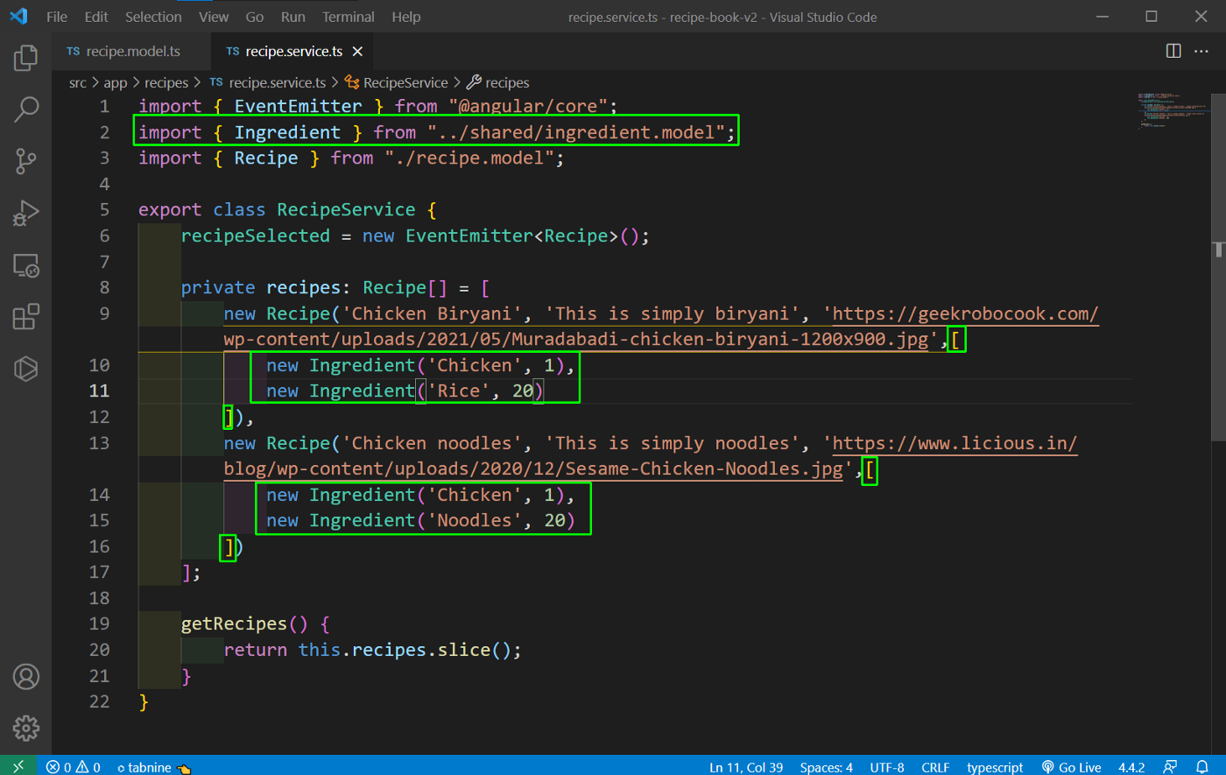Change the typescript language mode
Viewport: 1226px width, 775px height.
click(x=993, y=767)
